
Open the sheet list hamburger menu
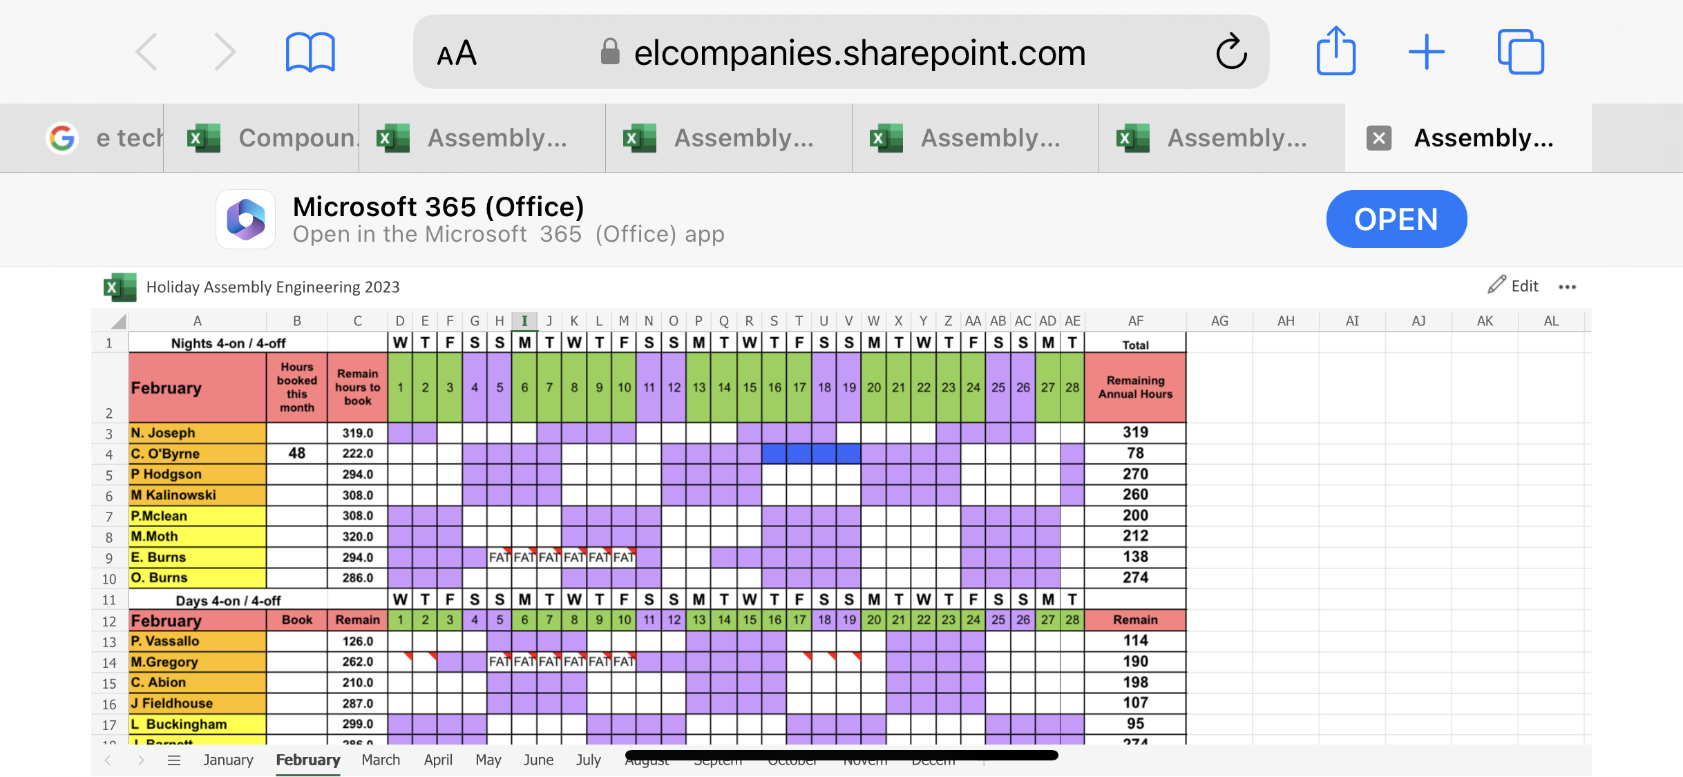pyautogui.click(x=174, y=760)
